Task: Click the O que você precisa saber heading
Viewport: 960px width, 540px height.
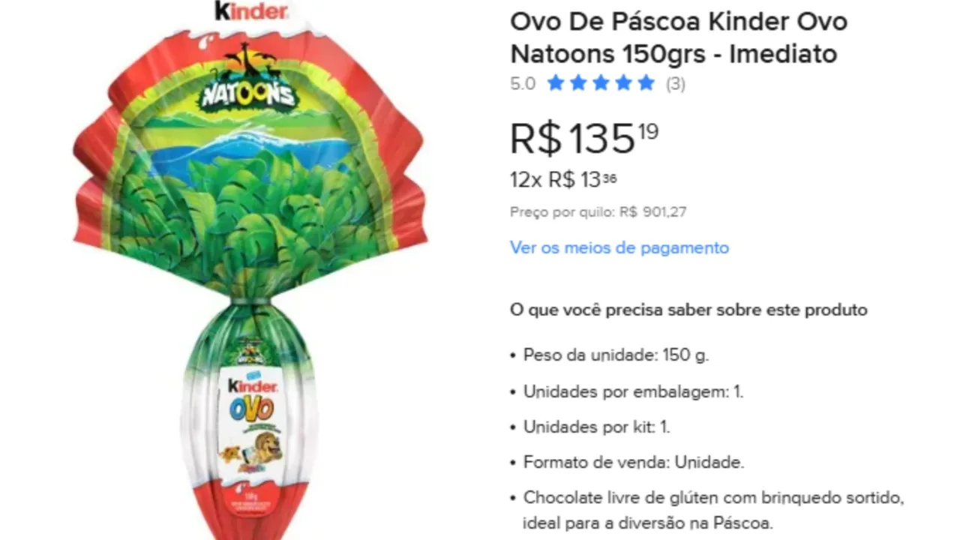Action: point(688,310)
